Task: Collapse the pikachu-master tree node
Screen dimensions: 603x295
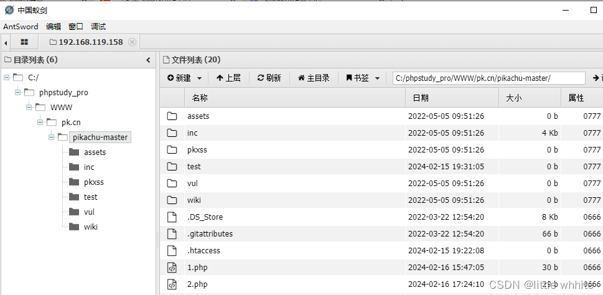Action: point(51,138)
